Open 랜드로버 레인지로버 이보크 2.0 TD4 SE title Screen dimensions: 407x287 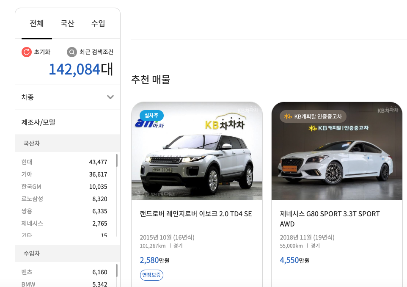click(x=196, y=214)
